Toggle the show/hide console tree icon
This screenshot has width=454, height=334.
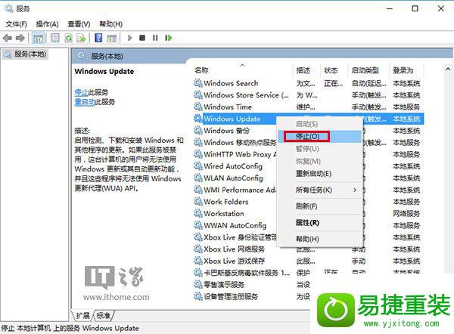(39, 39)
